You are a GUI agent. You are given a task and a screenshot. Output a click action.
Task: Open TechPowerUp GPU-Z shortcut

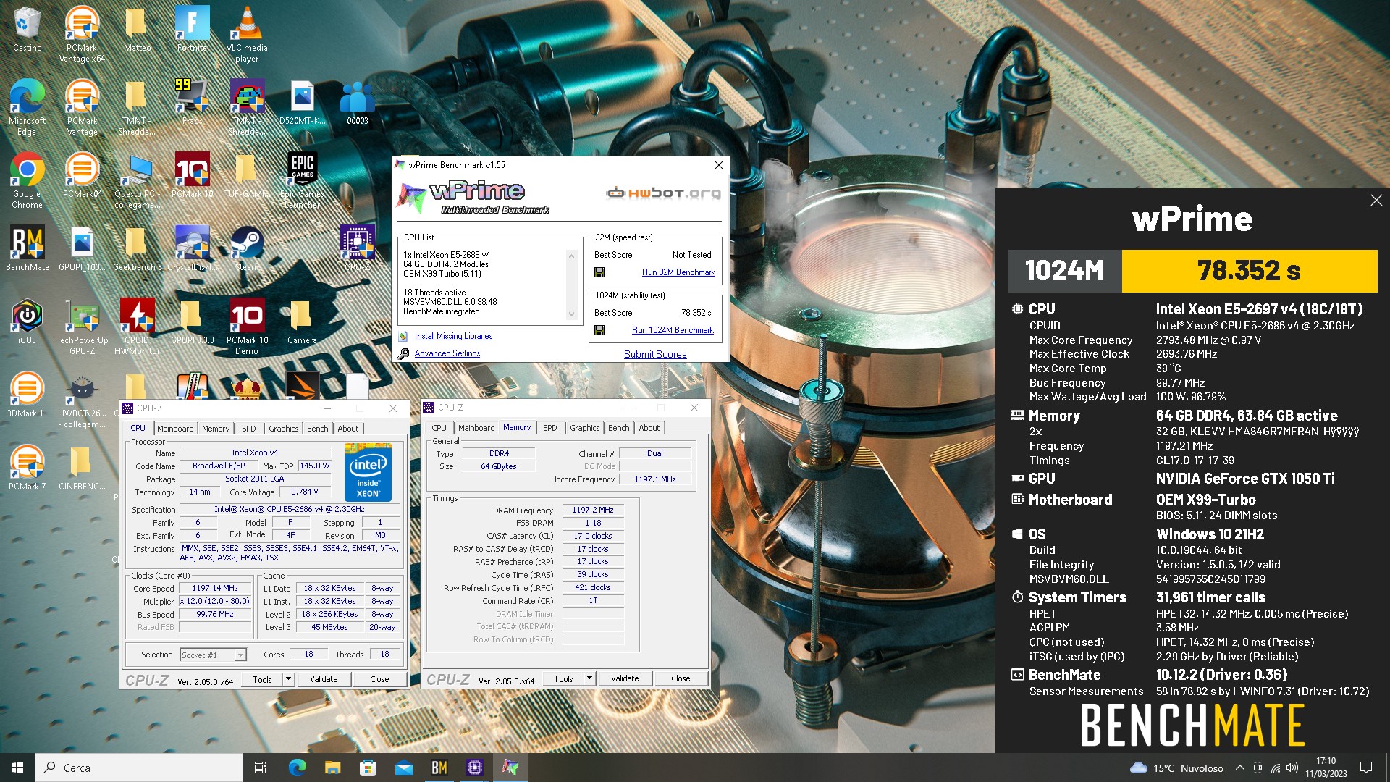point(82,327)
